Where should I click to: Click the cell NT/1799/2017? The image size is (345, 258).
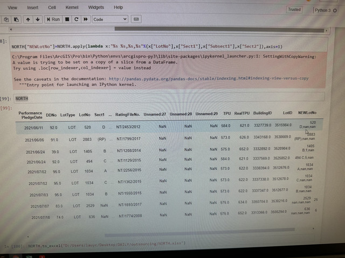tap(128, 139)
